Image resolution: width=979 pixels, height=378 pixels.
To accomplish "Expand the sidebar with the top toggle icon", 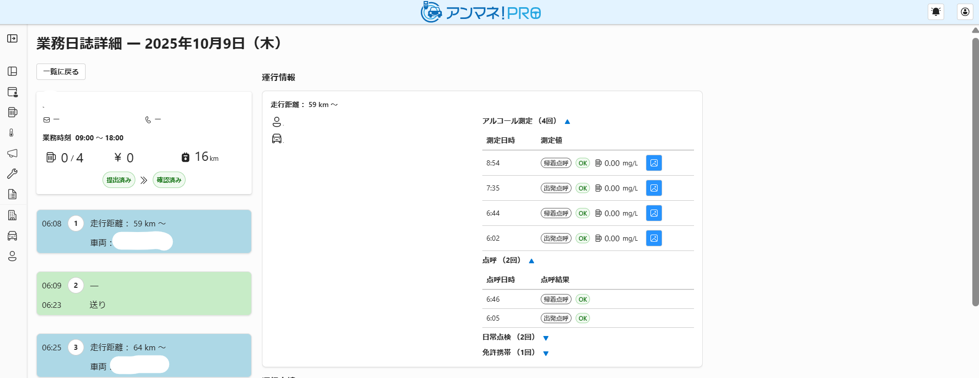I will pos(12,38).
